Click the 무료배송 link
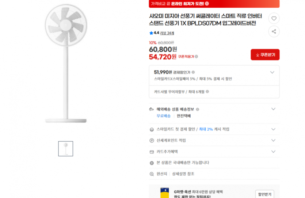This screenshot has width=305, height=198. (163, 116)
